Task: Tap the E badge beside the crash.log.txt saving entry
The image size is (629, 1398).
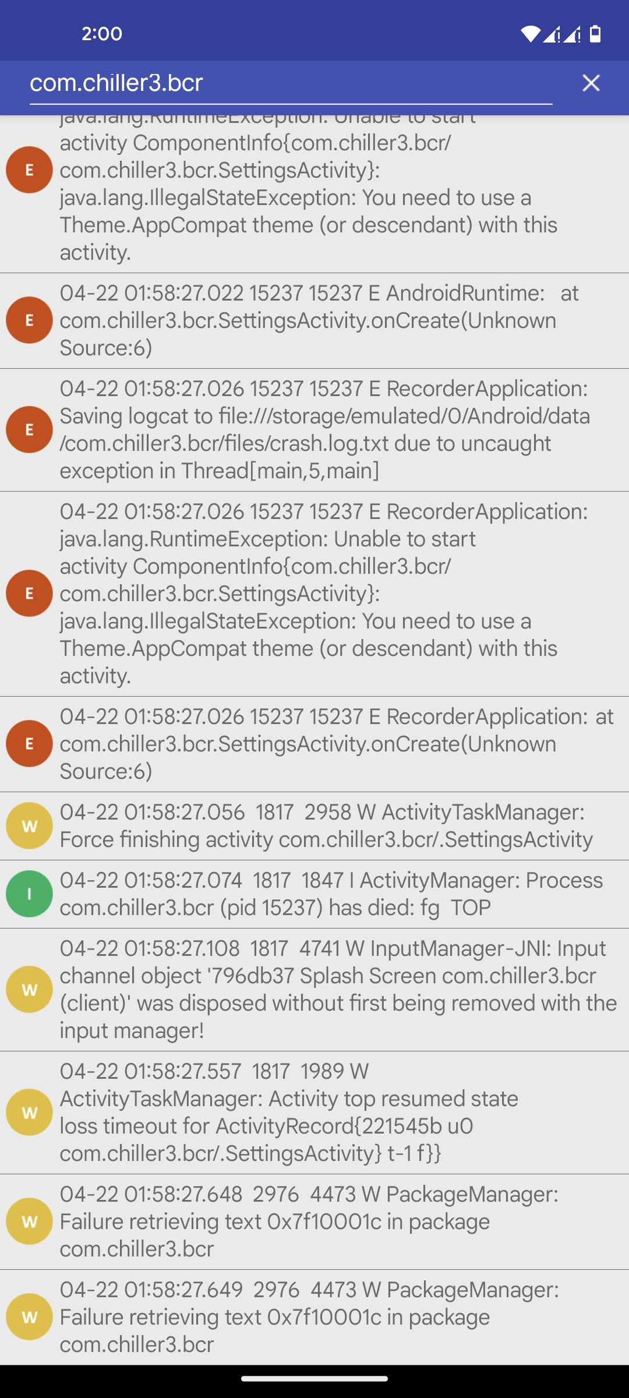Action: [29, 429]
